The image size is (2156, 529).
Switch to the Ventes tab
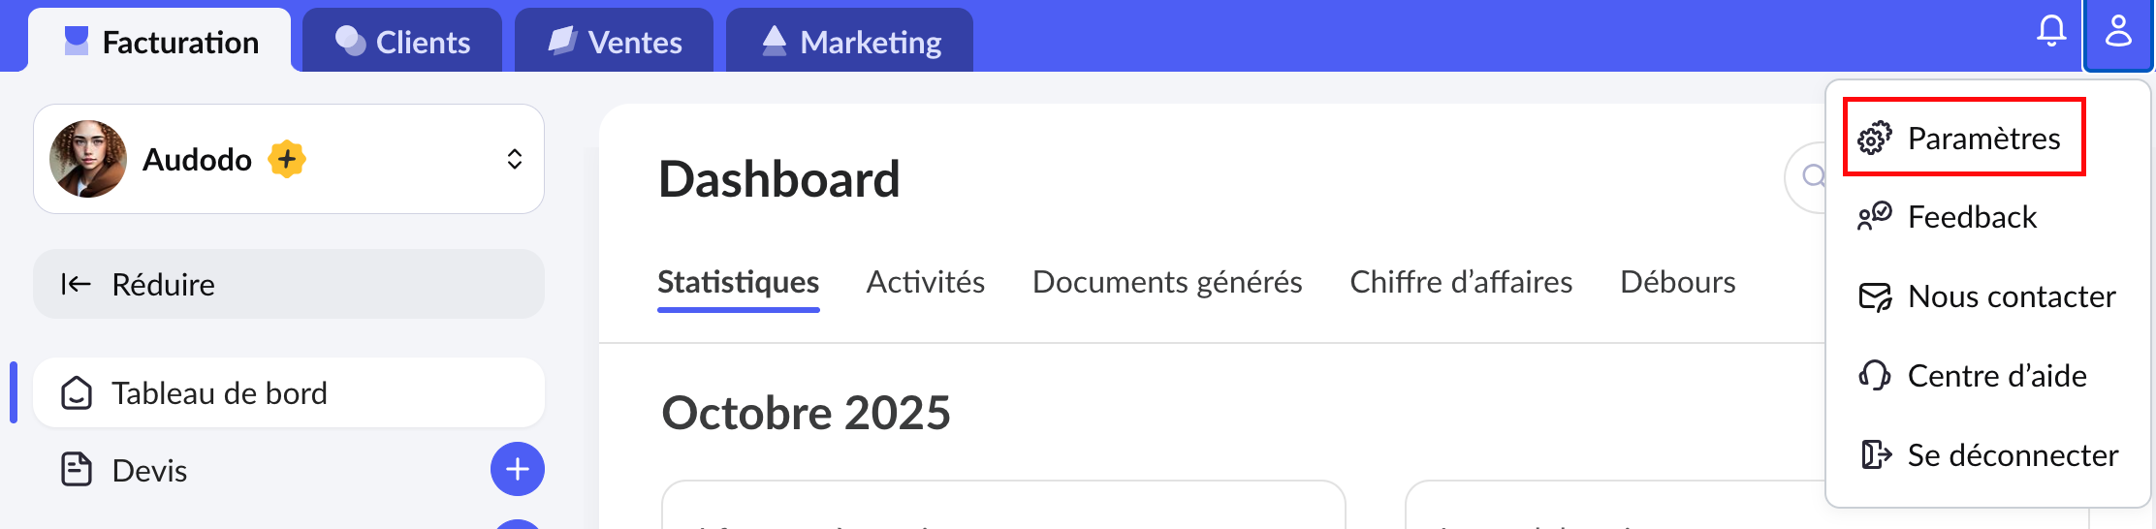615,42
